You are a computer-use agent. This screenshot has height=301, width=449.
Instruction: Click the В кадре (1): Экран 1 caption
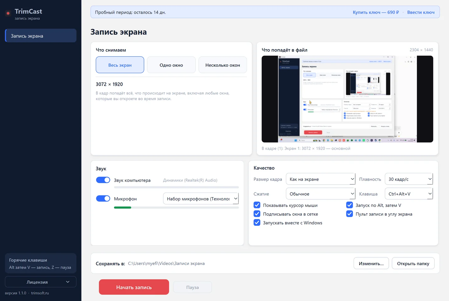click(x=306, y=148)
